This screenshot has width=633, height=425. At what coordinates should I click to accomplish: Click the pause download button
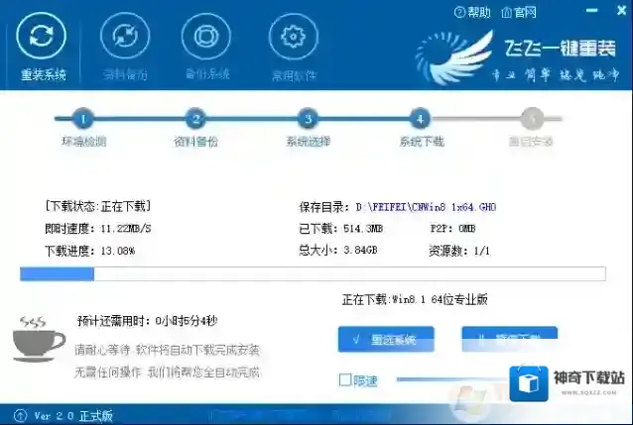[509, 340]
